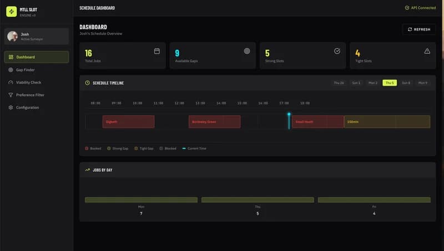Click the API Connected status indicator
This screenshot has width=444, height=251.
click(x=420, y=8)
